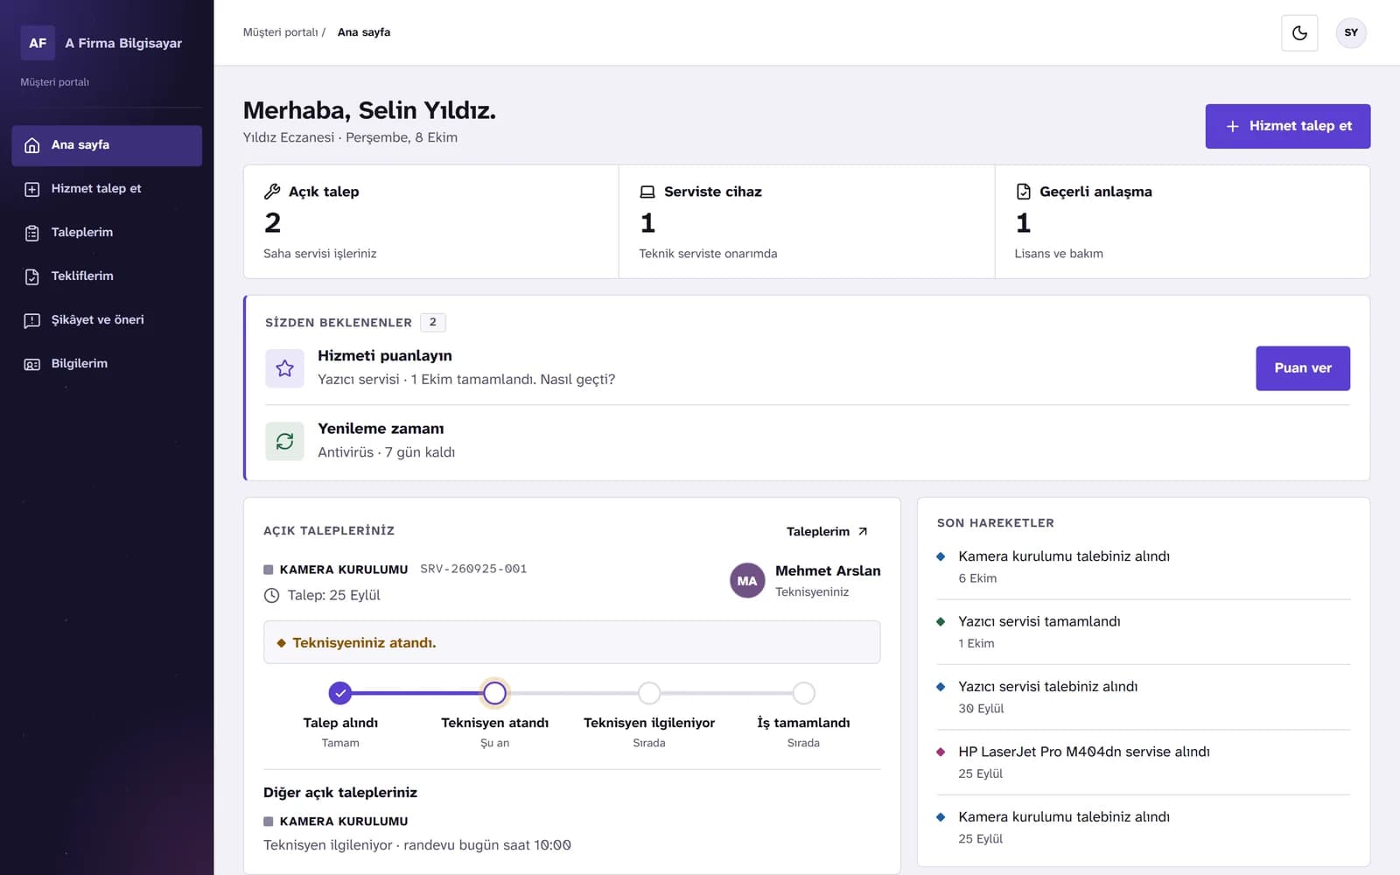Click the star icon next to Hizmeti puanlayın
Image resolution: width=1400 pixels, height=875 pixels.
pyautogui.click(x=284, y=368)
